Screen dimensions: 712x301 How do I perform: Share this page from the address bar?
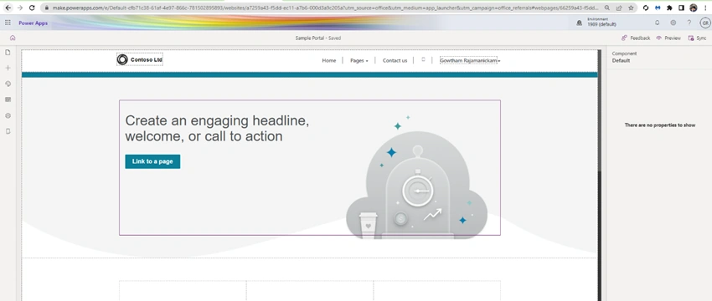click(619, 8)
